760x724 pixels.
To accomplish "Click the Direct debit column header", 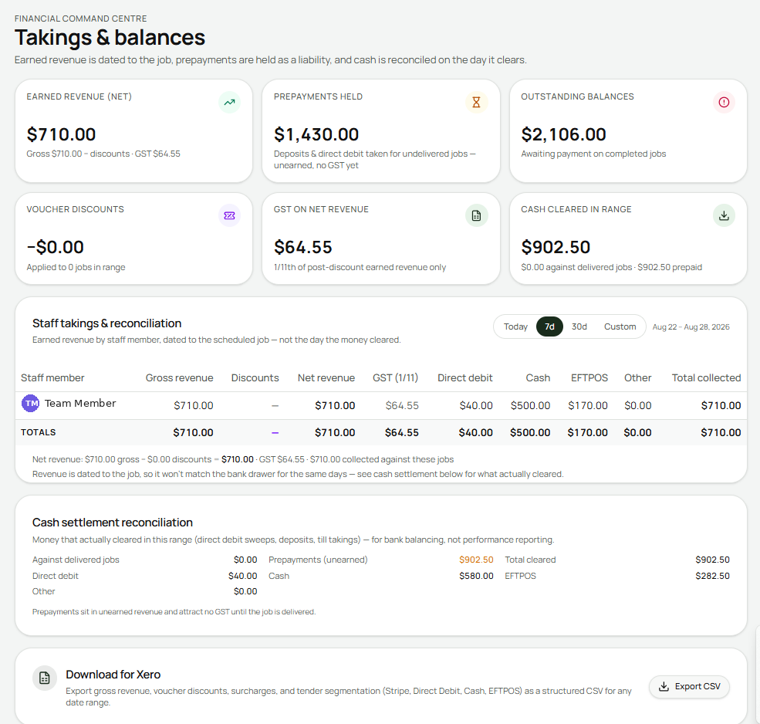I will point(464,377).
